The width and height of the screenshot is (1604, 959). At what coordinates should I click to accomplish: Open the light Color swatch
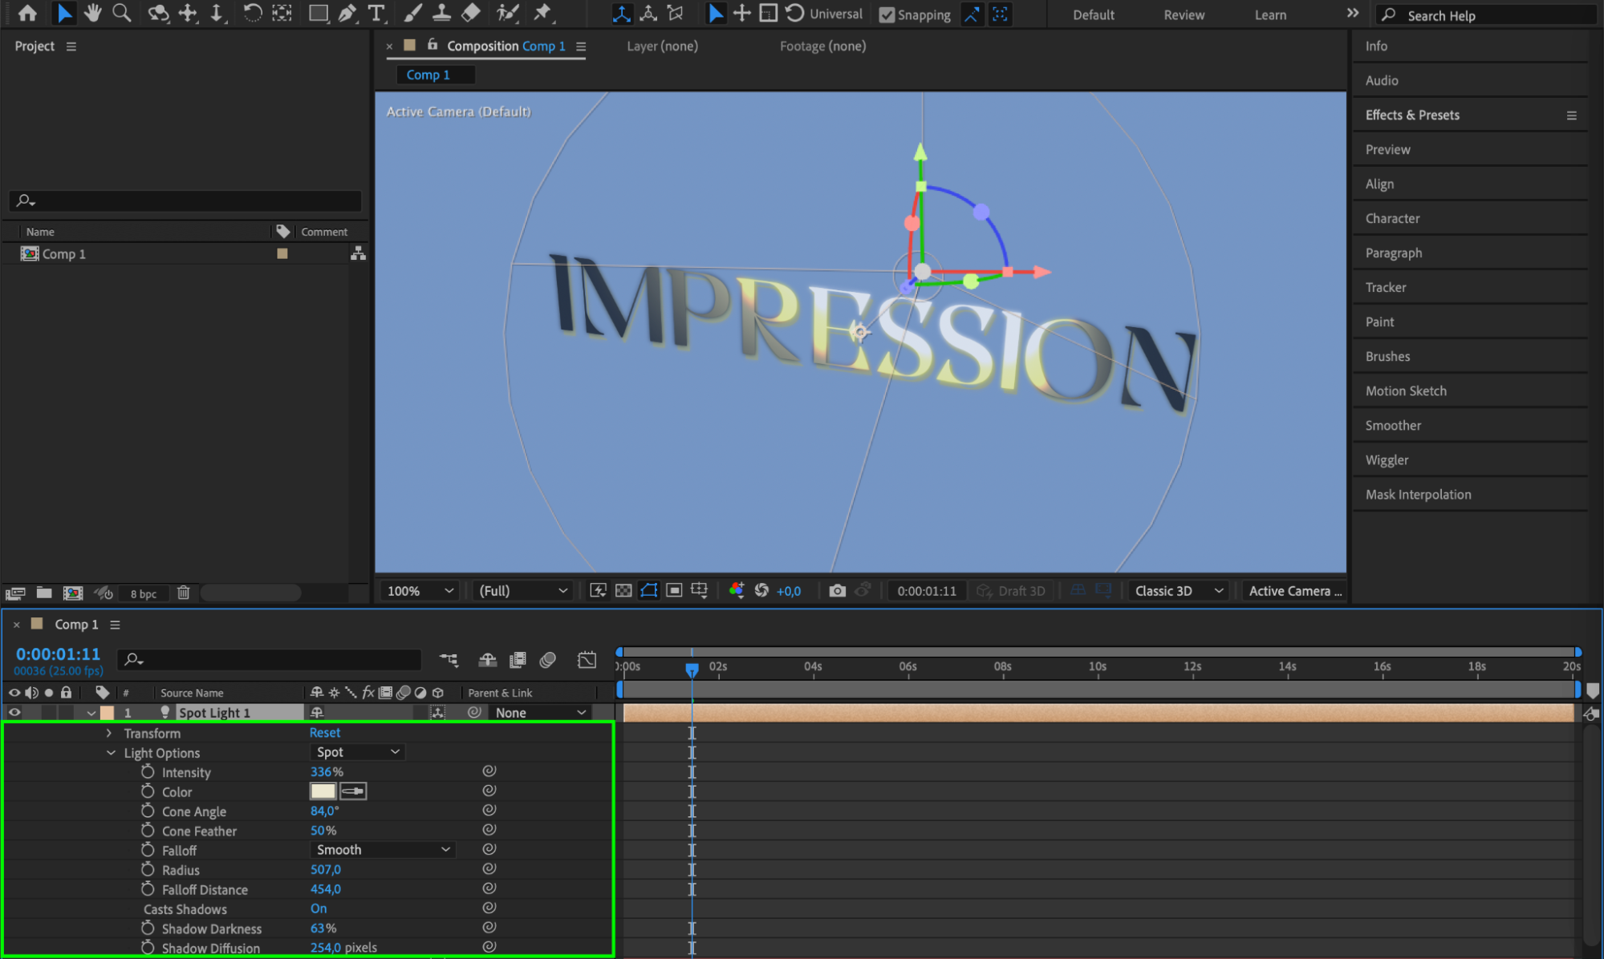tap(323, 791)
